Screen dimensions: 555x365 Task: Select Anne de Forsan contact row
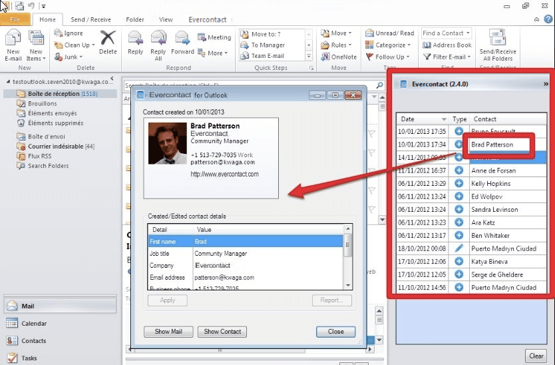point(472,171)
